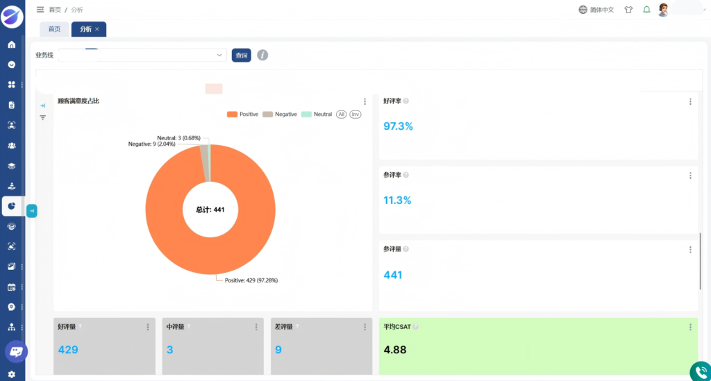Open the chat bubble icon in sidebar
The width and height of the screenshot is (711, 381).
(16, 351)
